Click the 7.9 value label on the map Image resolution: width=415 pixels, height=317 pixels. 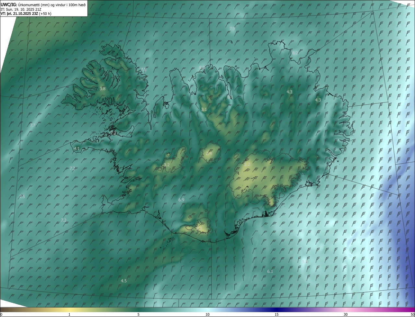[232, 29]
